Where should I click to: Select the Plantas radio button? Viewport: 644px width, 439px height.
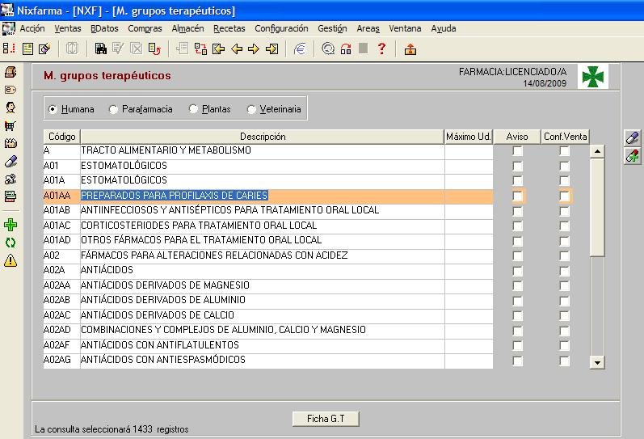click(x=193, y=109)
